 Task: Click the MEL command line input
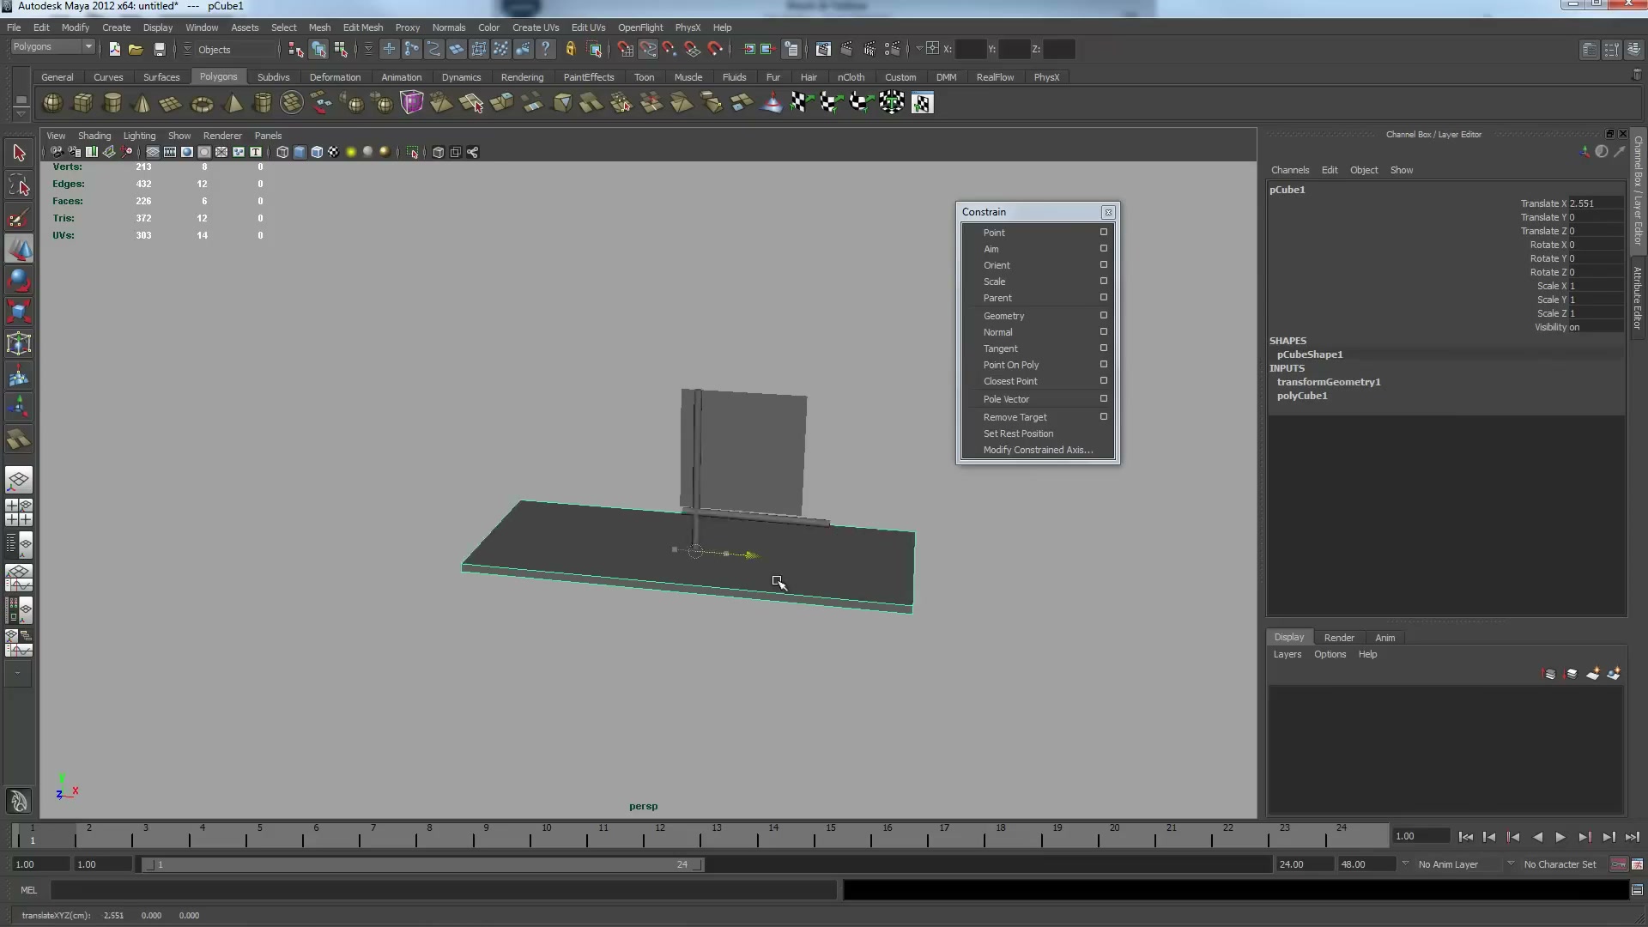click(443, 890)
